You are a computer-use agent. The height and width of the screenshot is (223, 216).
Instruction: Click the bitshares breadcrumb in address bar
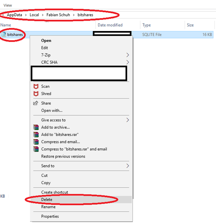coord(85,15)
